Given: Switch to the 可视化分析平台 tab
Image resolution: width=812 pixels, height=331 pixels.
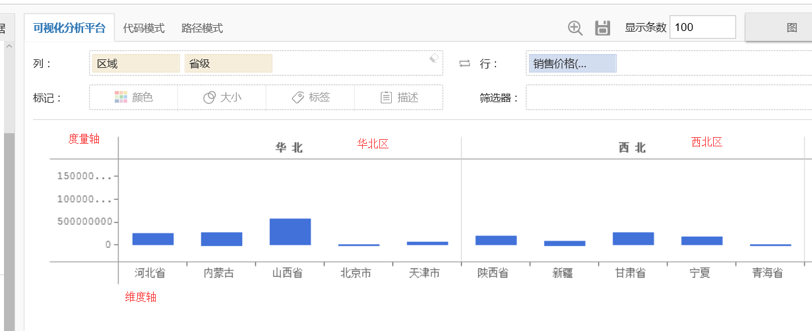Looking at the screenshot, I should coord(69,28).
